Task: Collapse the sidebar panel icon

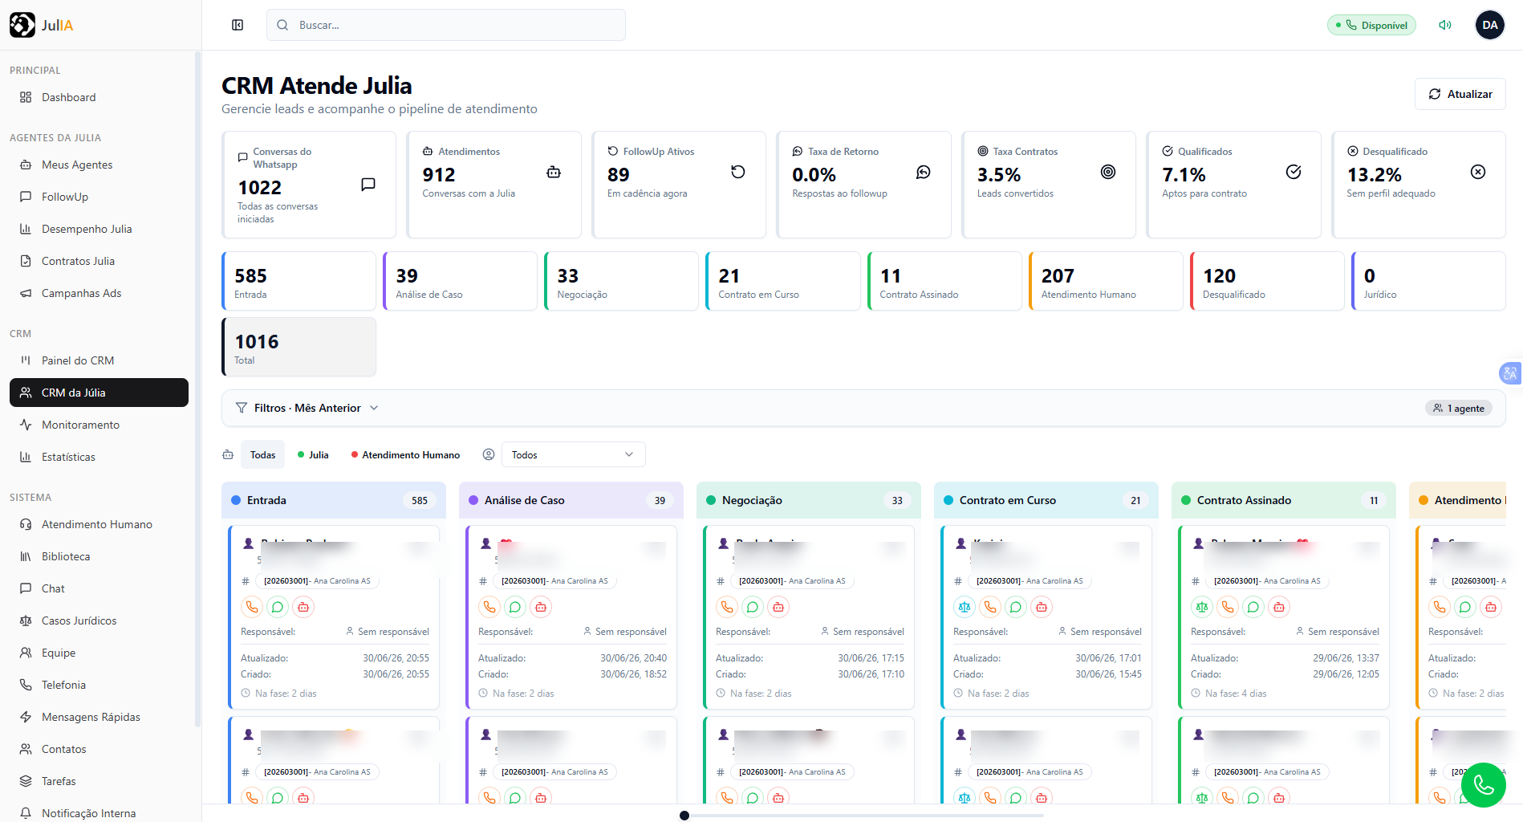Action: tap(238, 25)
